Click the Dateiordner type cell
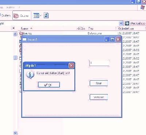The width and height of the screenshot is (146, 135). click(95, 33)
